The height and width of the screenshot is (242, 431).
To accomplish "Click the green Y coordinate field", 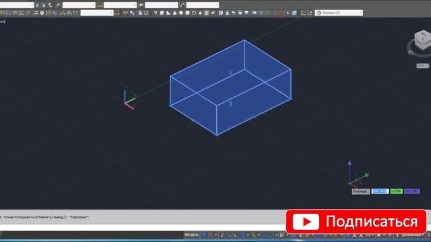I will pos(397,191).
